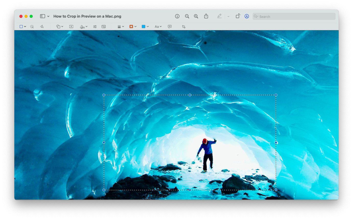
Task: Rotate the image with rotate icon
Action: pos(238,16)
